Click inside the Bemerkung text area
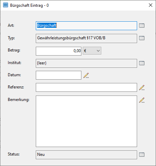The width and height of the screenshot is (156, 166). pos(86,121)
